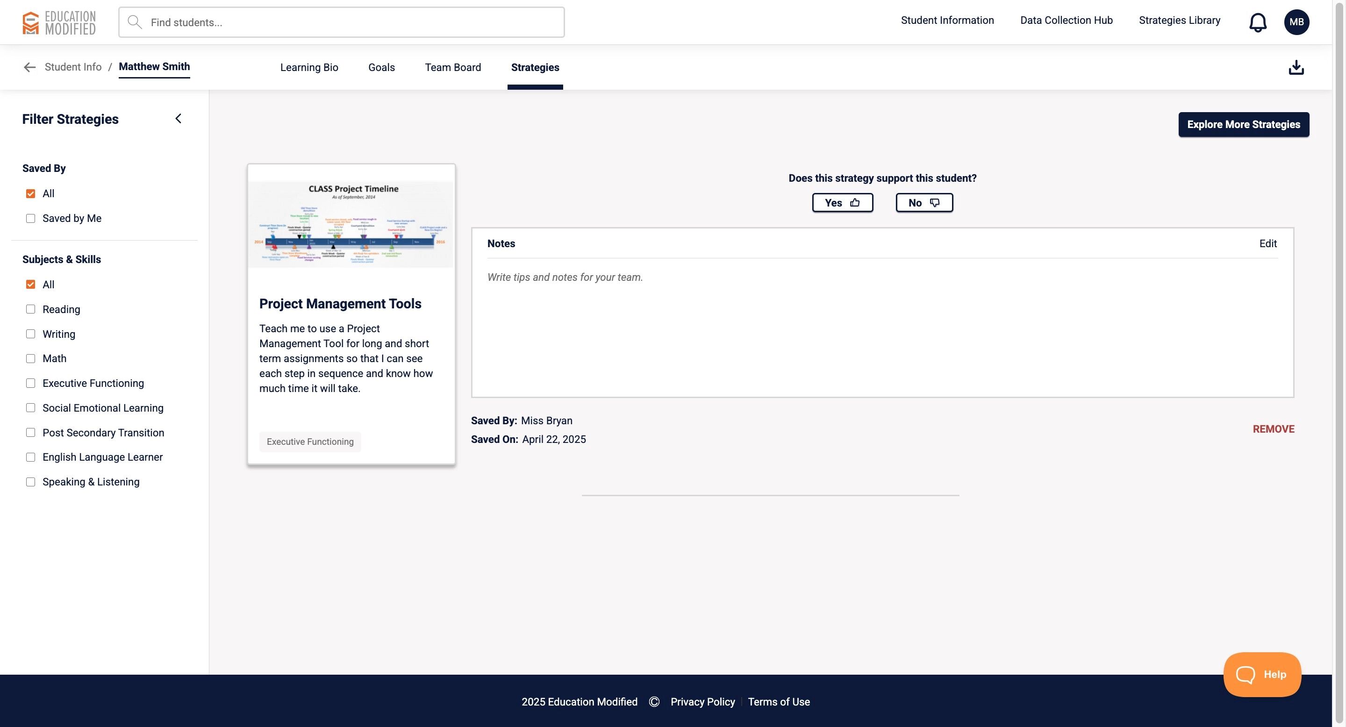Switch to the Learning Bio tab
This screenshot has height=727, width=1346.
coord(309,67)
